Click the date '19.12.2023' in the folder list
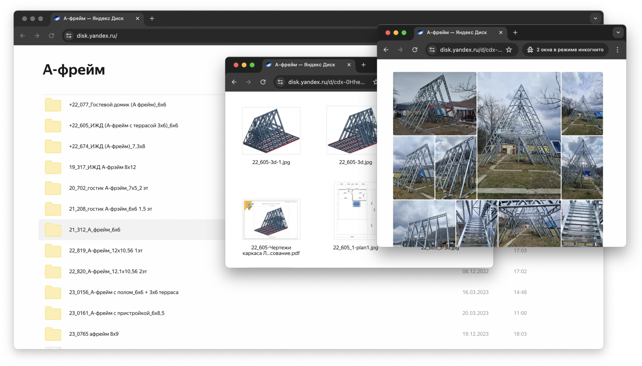 475,334
